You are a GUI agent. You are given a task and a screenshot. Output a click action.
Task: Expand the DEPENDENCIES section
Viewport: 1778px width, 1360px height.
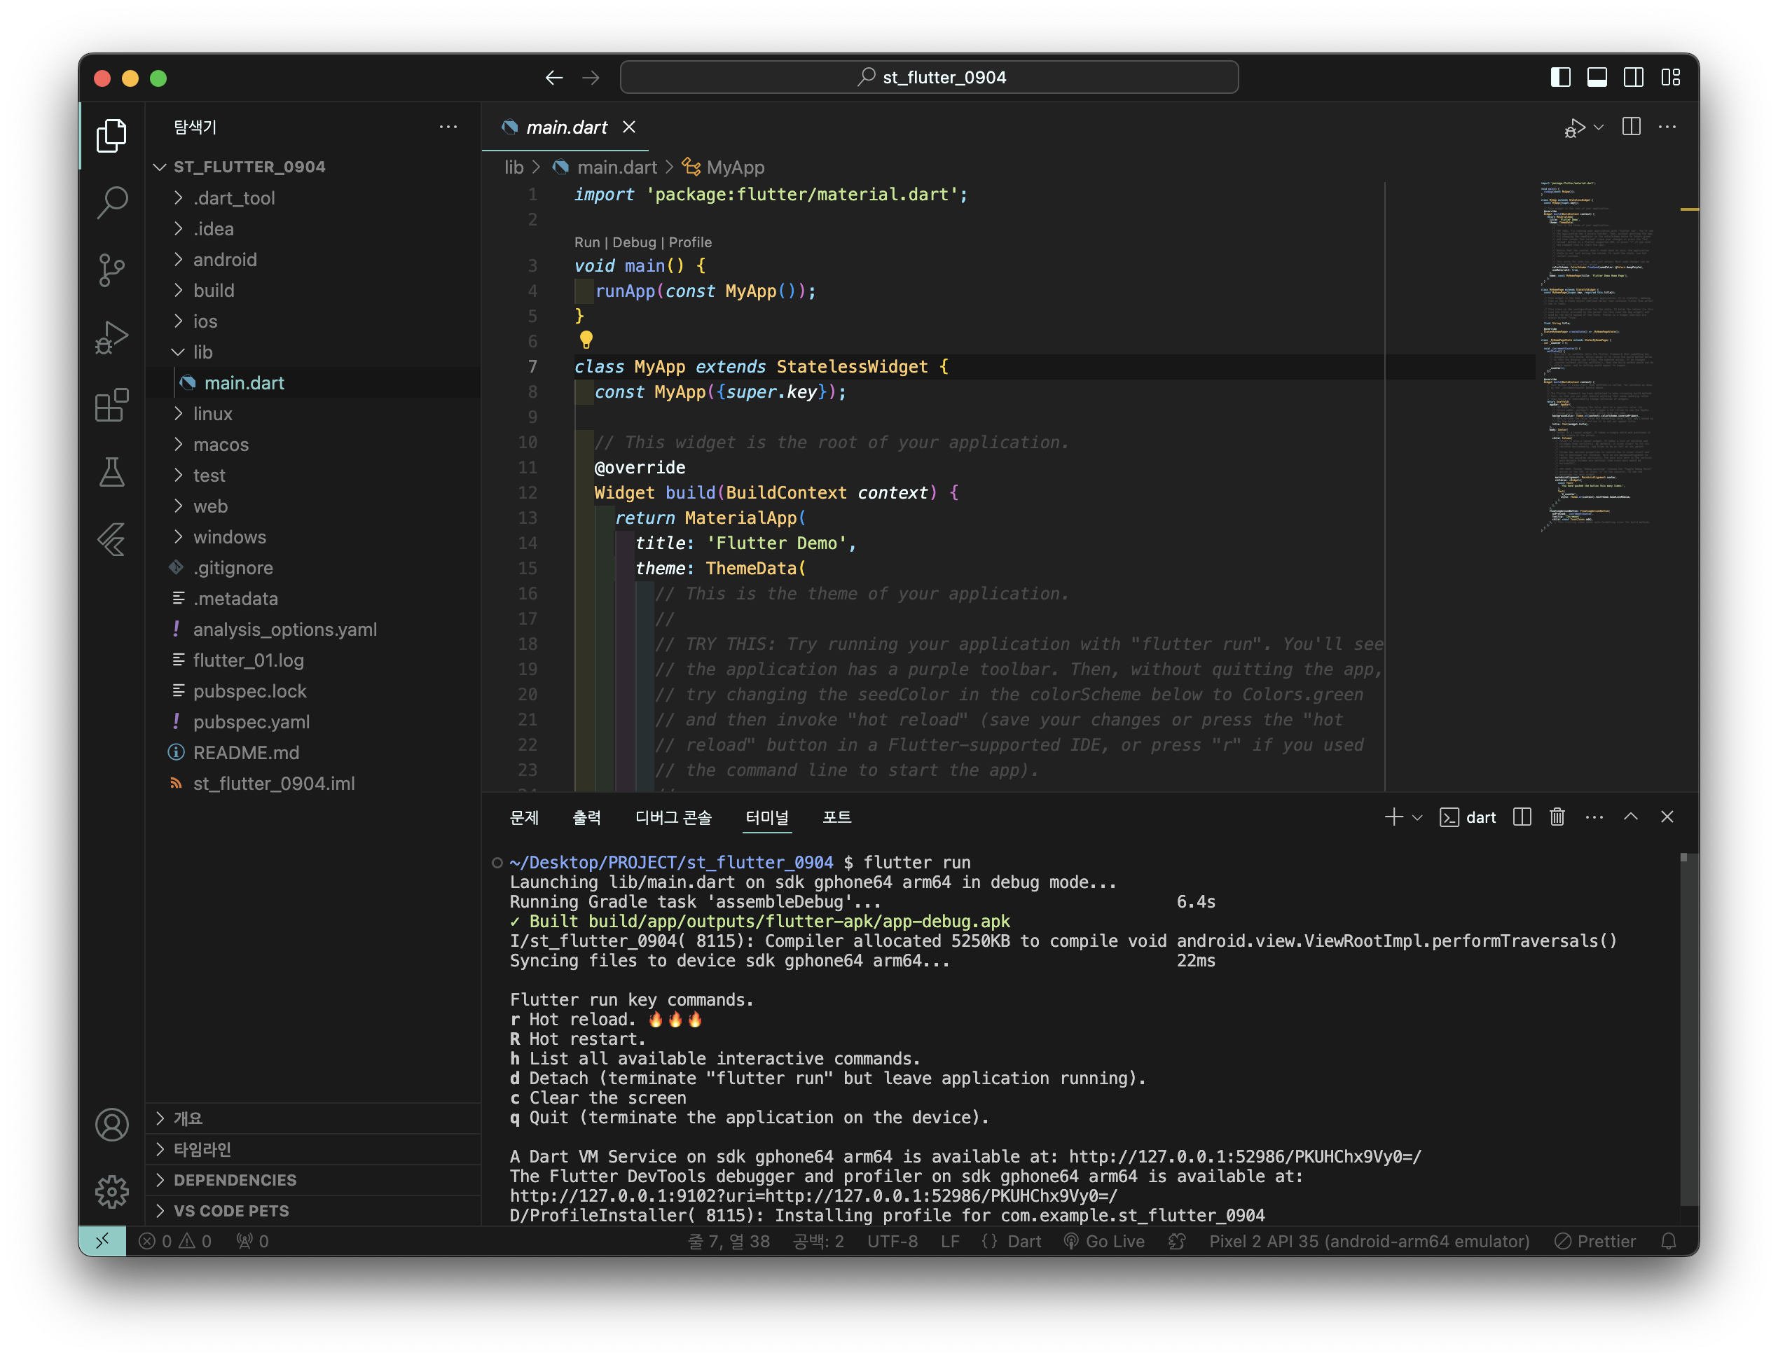tap(235, 1179)
